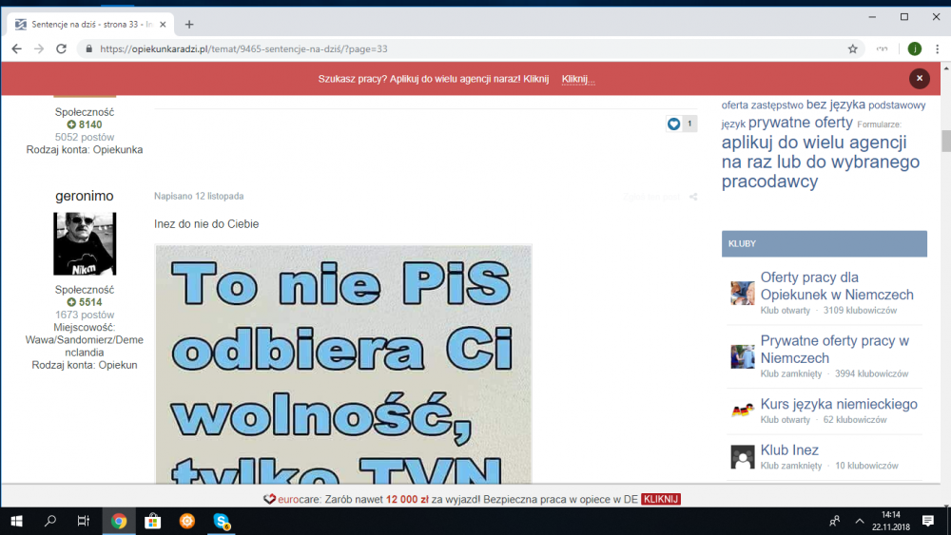
Task: Open the 'Klub Inez' link
Action: click(788, 449)
